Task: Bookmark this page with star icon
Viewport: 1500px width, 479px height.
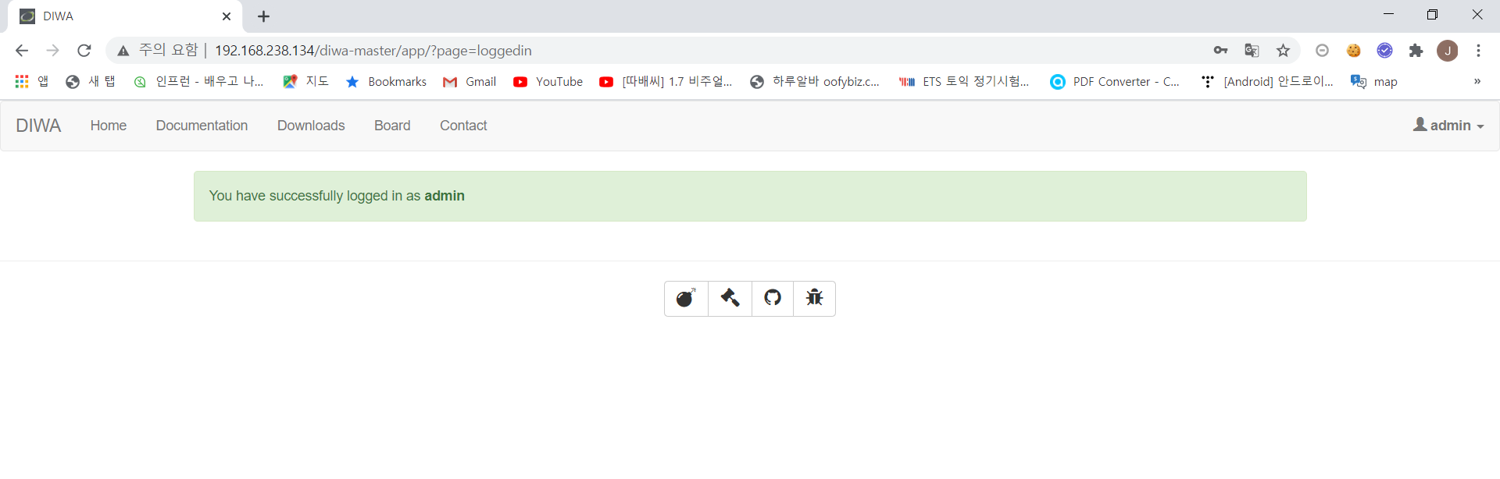Action: [1283, 51]
